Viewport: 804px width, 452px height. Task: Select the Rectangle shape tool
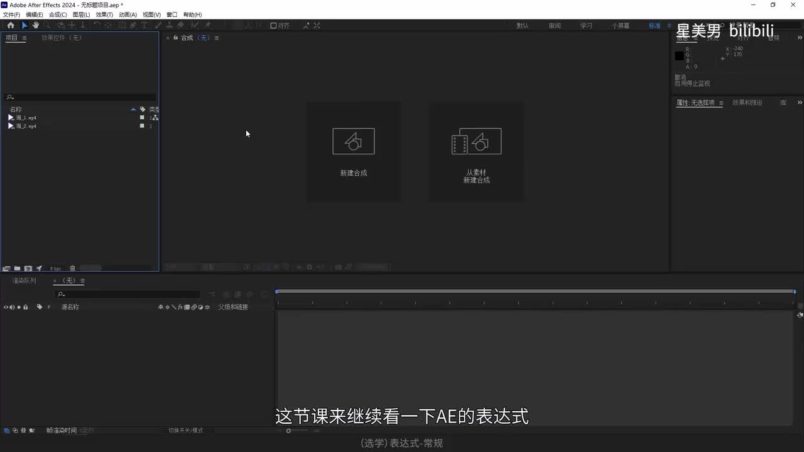click(x=122, y=25)
